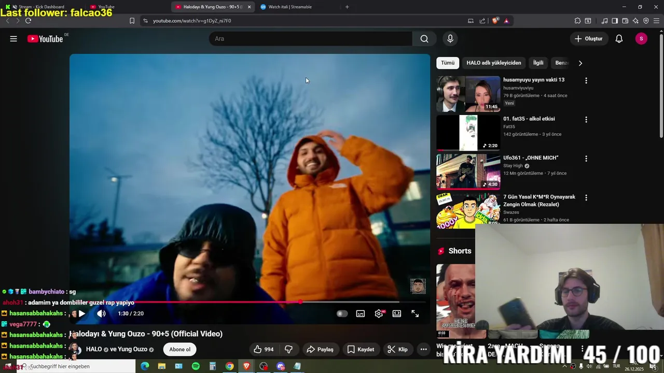Focus the Ara search field
Screen dimensions: 664x373
pyautogui.click(x=311, y=39)
